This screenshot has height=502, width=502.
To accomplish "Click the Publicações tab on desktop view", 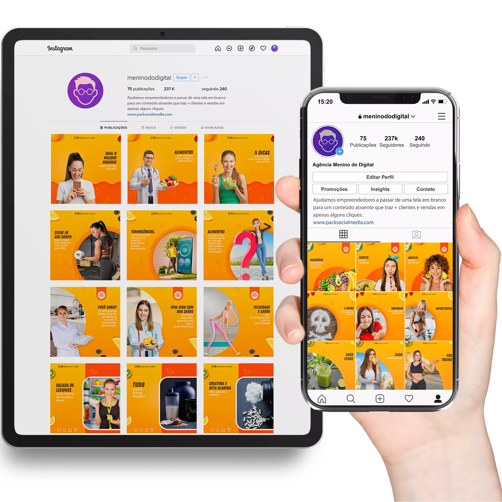I will click(114, 127).
